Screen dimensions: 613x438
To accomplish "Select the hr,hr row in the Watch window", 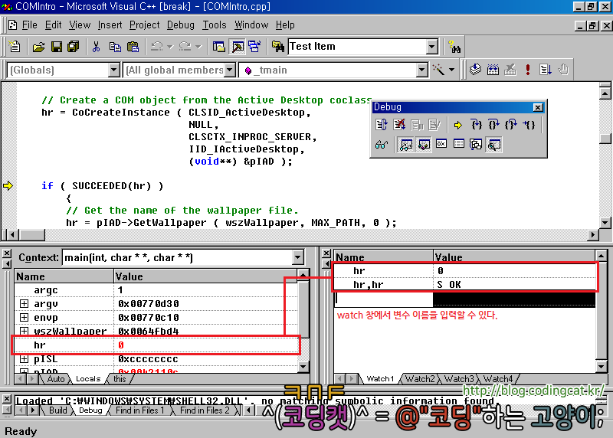I will [x=465, y=284].
